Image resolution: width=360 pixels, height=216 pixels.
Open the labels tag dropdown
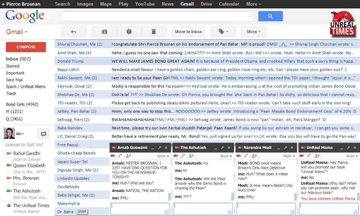(x=223, y=31)
